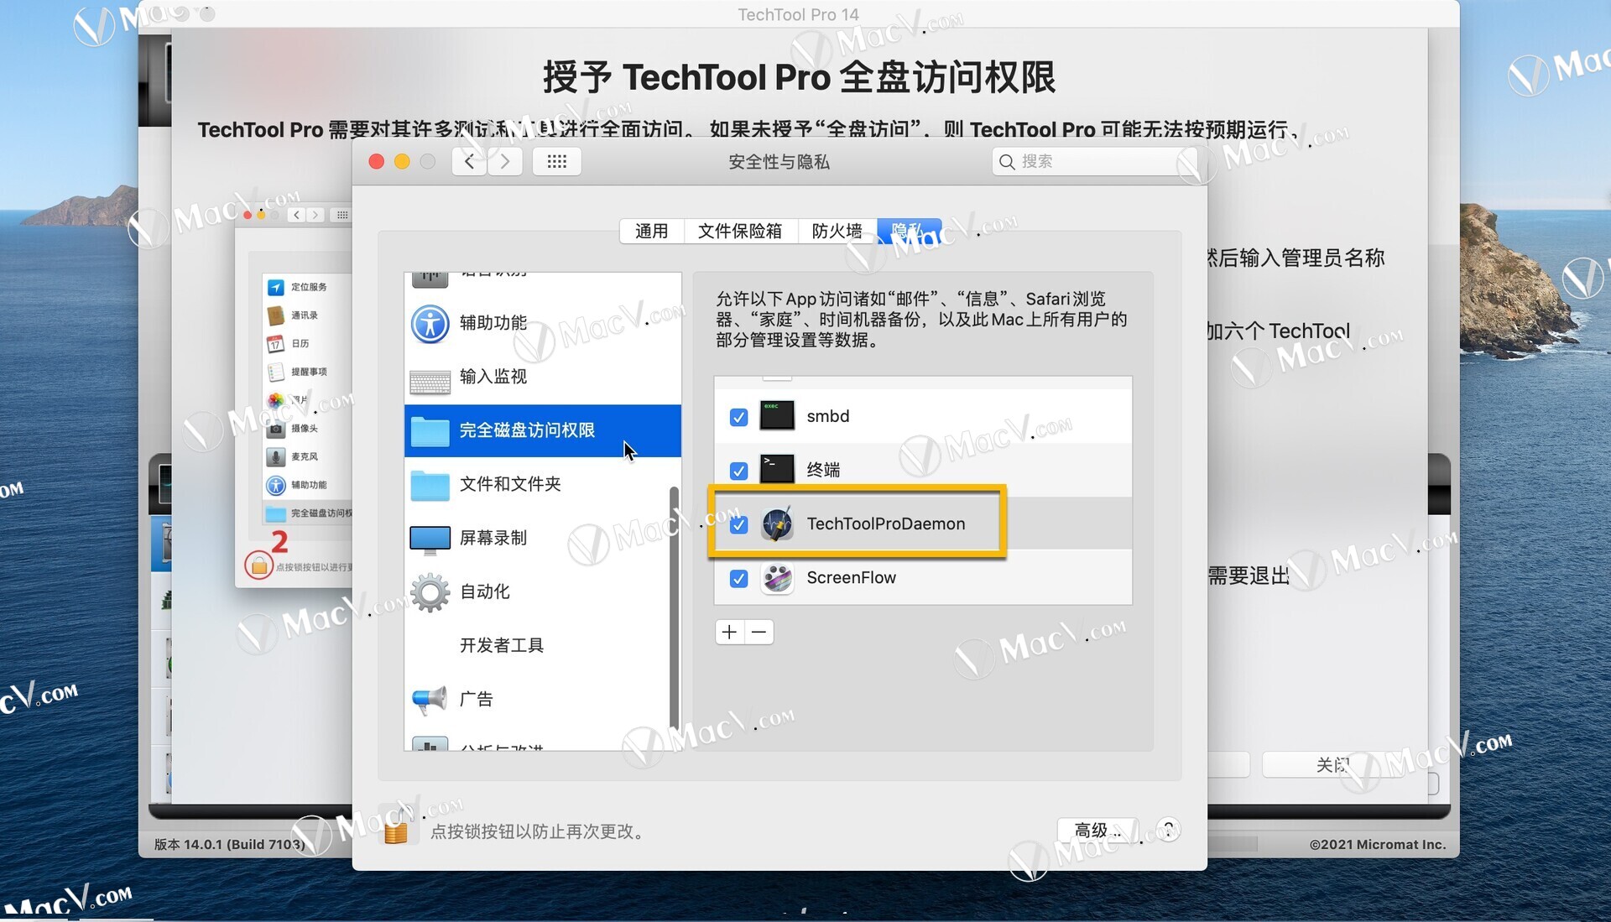The width and height of the screenshot is (1611, 922).
Task: Select the Automation gear icon (自动化)
Action: coord(430,592)
